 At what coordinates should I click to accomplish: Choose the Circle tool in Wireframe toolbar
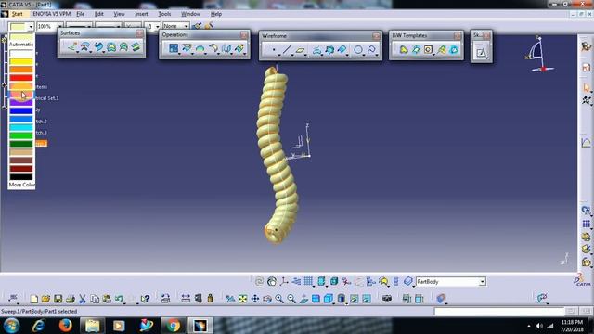pyautogui.click(x=358, y=50)
